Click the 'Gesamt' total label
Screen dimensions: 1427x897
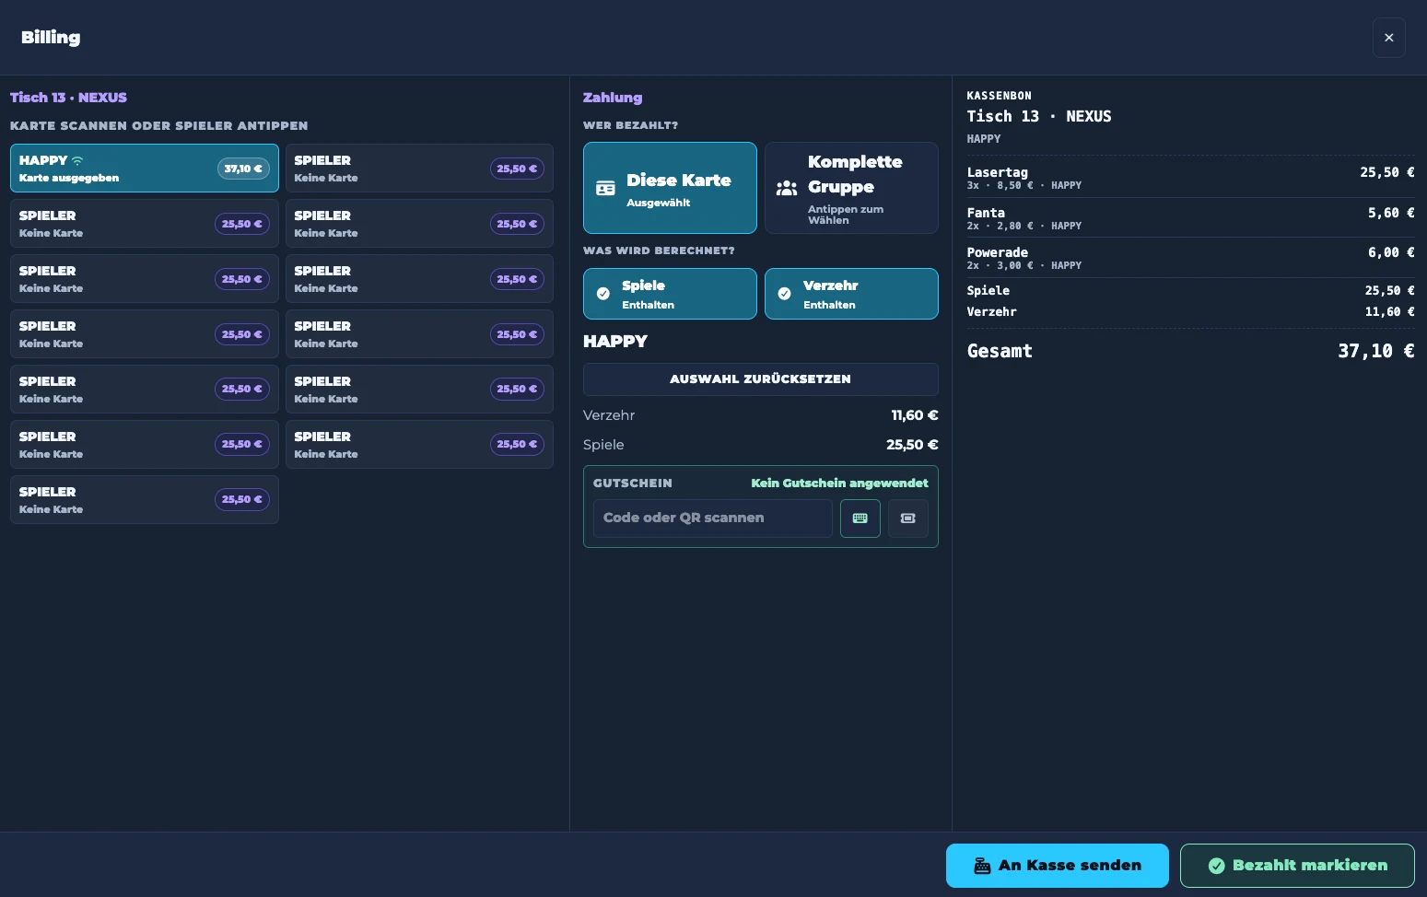[1000, 351]
